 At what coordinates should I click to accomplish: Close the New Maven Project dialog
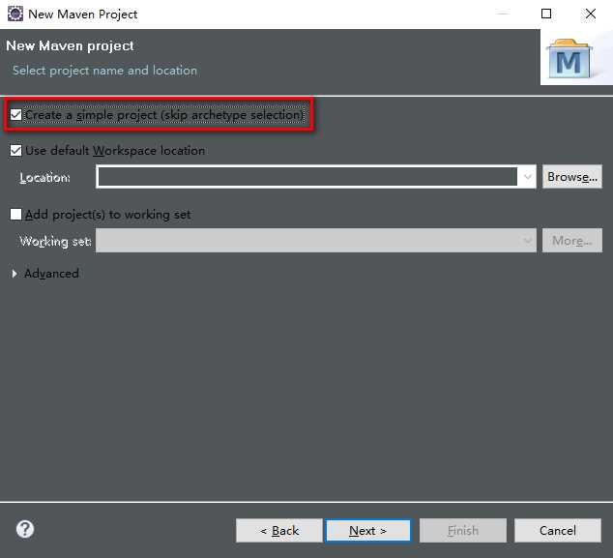point(591,15)
